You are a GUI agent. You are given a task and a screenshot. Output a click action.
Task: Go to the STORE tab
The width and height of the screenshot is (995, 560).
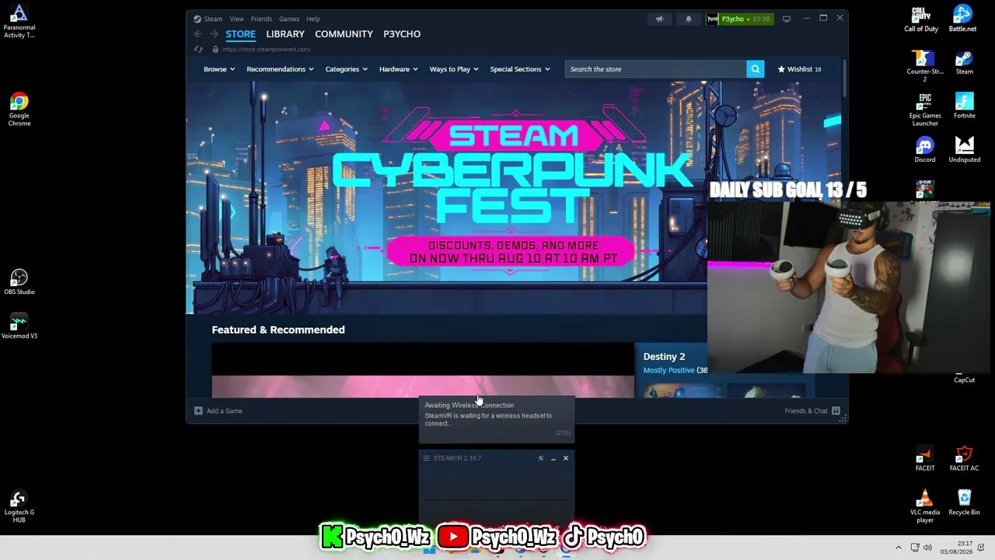tap(240, 34)
